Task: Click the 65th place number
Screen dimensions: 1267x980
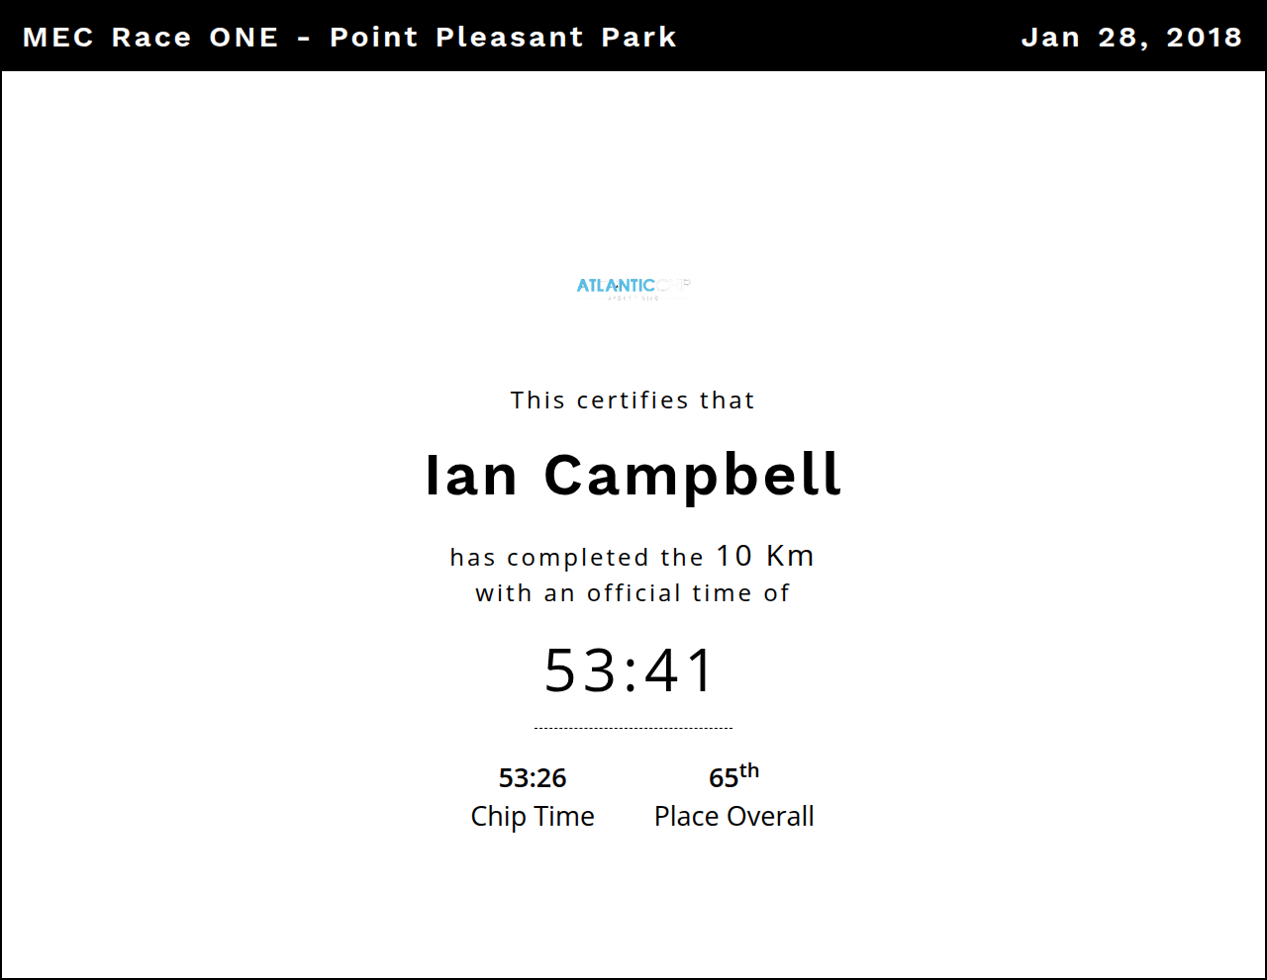Action: (x=724, y=778)
